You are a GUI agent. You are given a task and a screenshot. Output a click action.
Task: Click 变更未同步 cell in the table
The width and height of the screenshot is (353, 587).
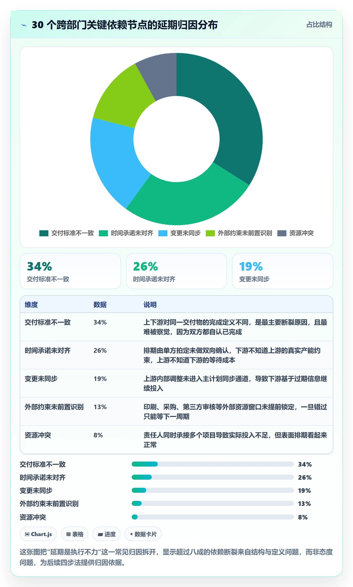41,379
